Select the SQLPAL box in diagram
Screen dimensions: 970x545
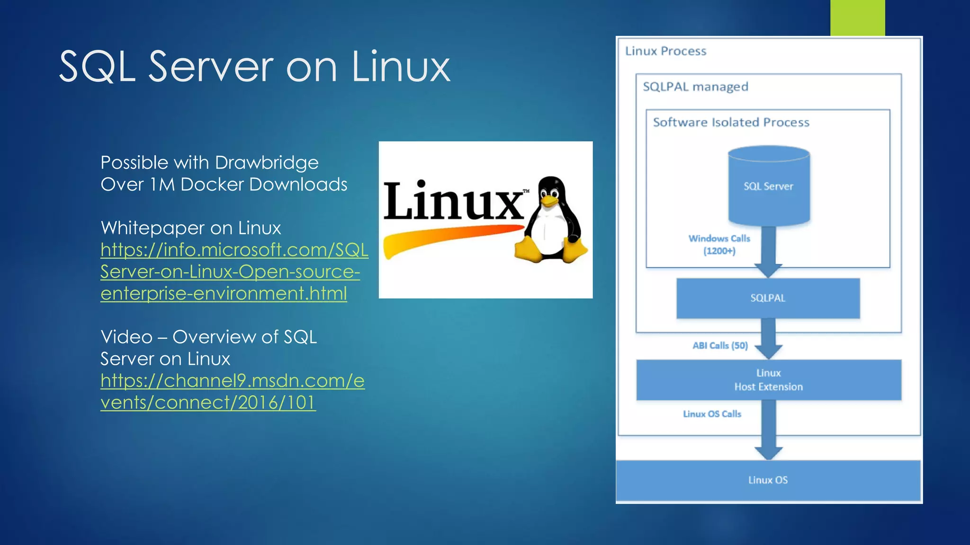tap(768, 298)
